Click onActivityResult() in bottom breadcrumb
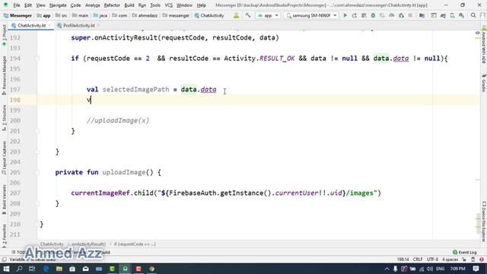 point(89,244)
